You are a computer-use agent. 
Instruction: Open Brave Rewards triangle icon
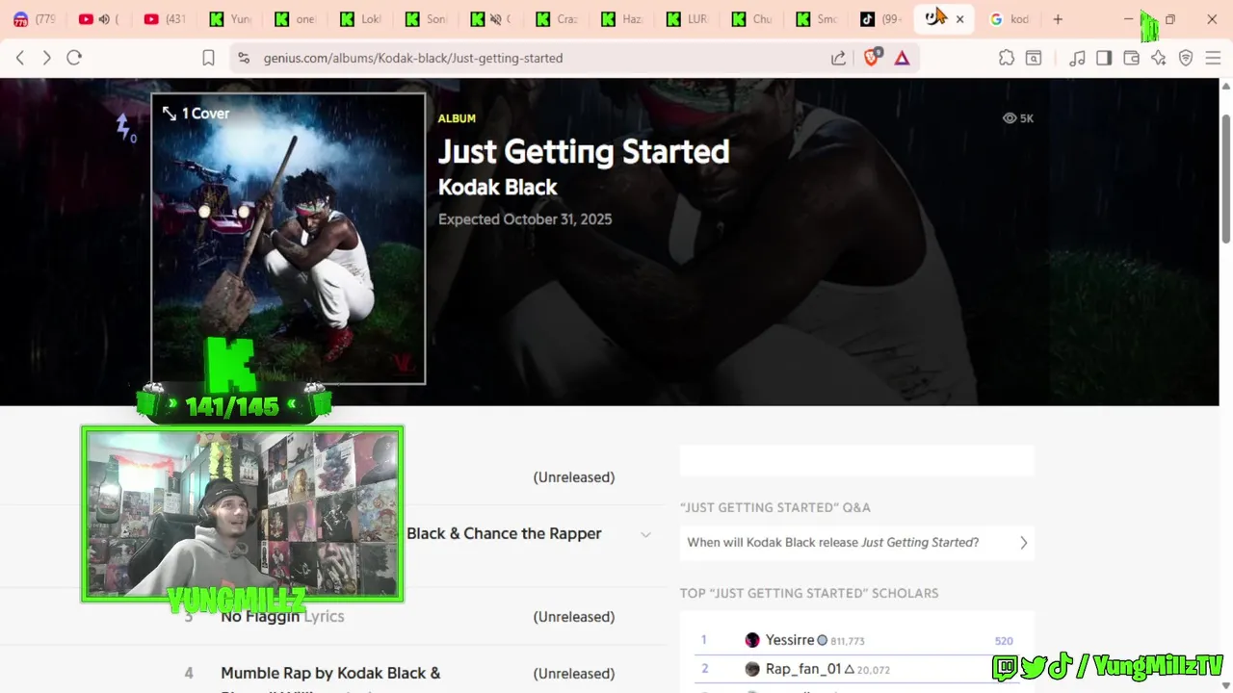coord(902,58)
